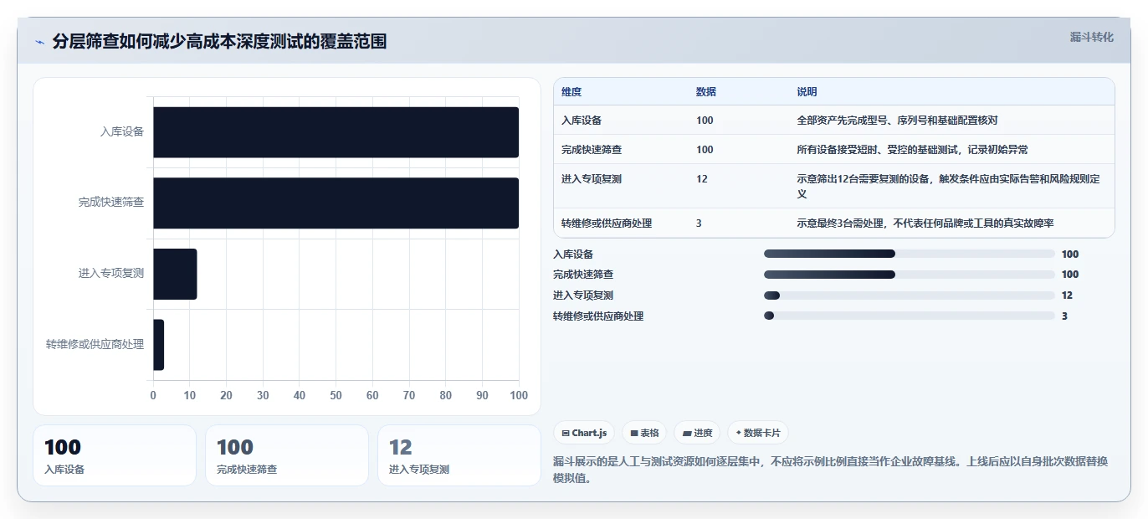Viewport: 1148px width, 519px height.
Task: Click the 转维修或供应商处理 bar in the chart
Action: click(x=158, y=345)
